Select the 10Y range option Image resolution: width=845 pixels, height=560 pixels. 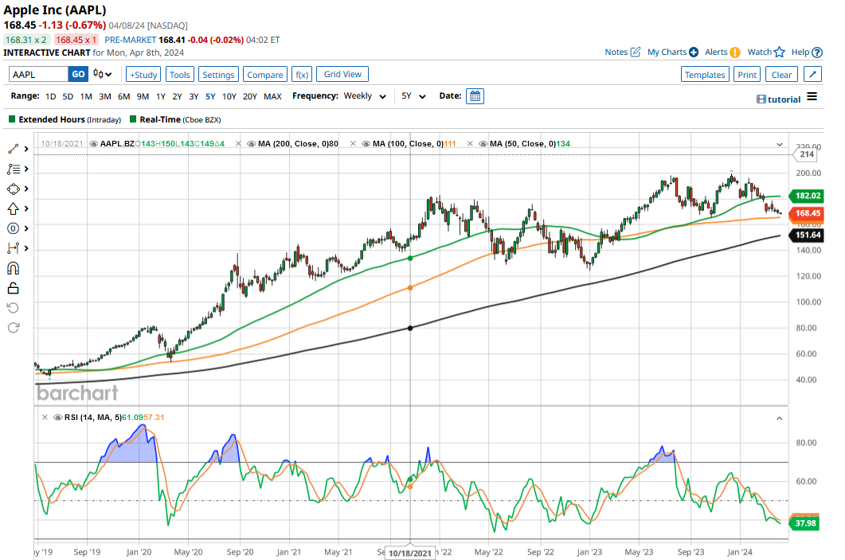click(x=229, y=96)
